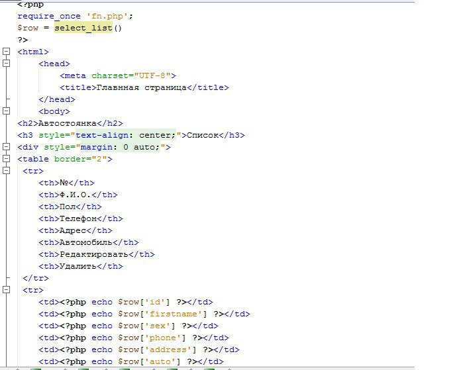This screenshot has height=370, width=457.
Task: Collapse the second <tr> with PHP echoes
Action: [x=6, y=290]
